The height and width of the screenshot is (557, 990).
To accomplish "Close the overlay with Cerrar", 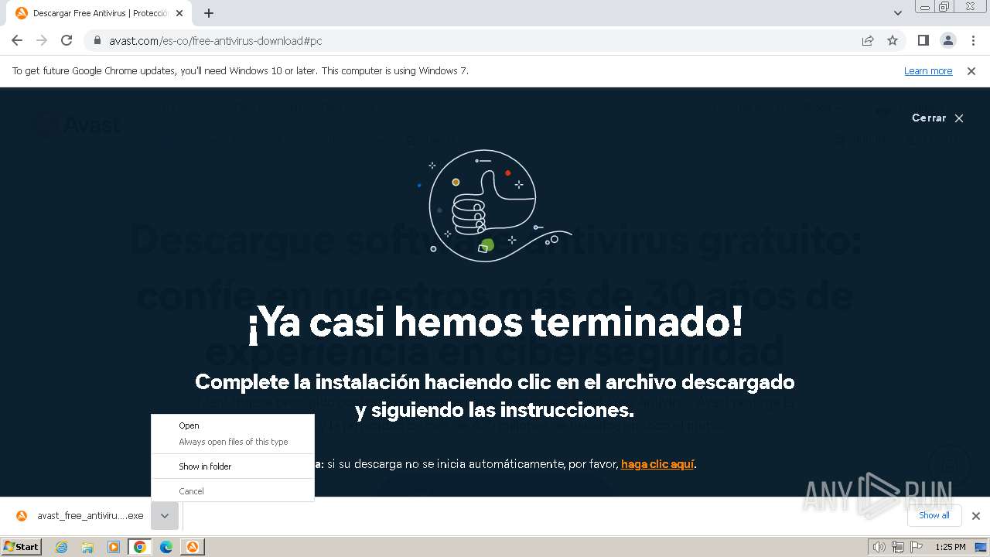I will (x=937, y=118).
